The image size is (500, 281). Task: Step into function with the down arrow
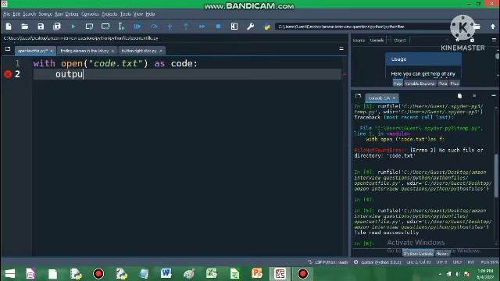[170, 27]
